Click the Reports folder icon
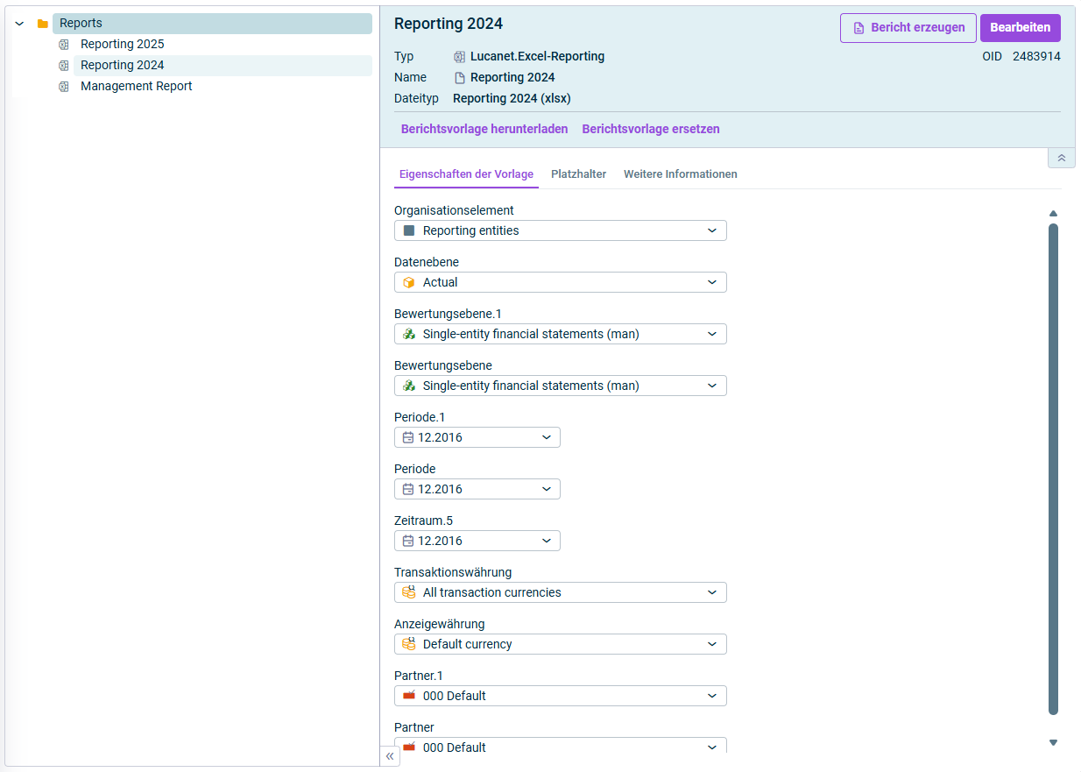Screen dimensions: 1081x772 coord(43,24)
